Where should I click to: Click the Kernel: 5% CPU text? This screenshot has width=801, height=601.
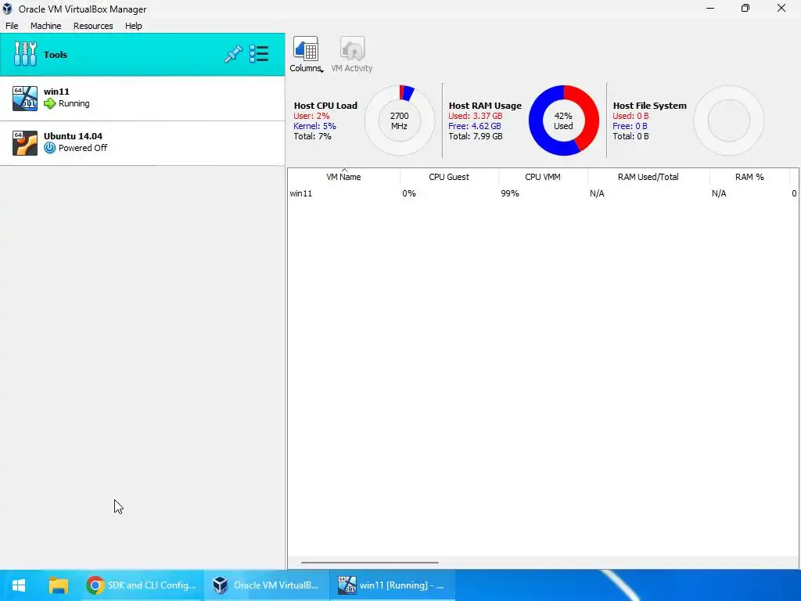pos(314,126)
